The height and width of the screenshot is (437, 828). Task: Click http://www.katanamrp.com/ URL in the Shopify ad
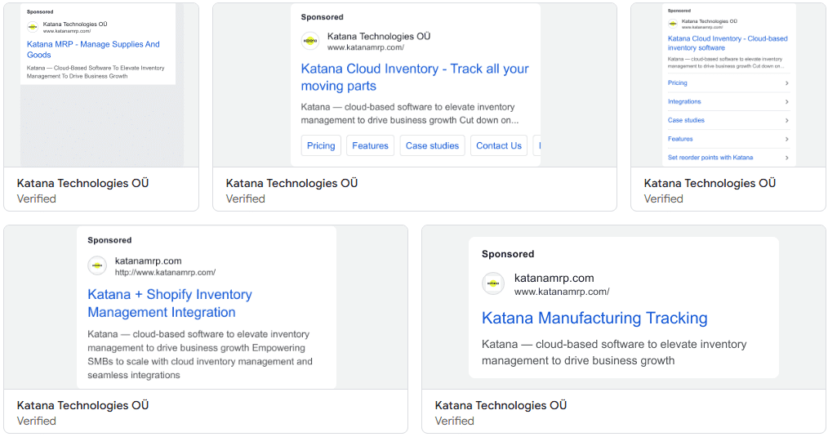(165, 273)
